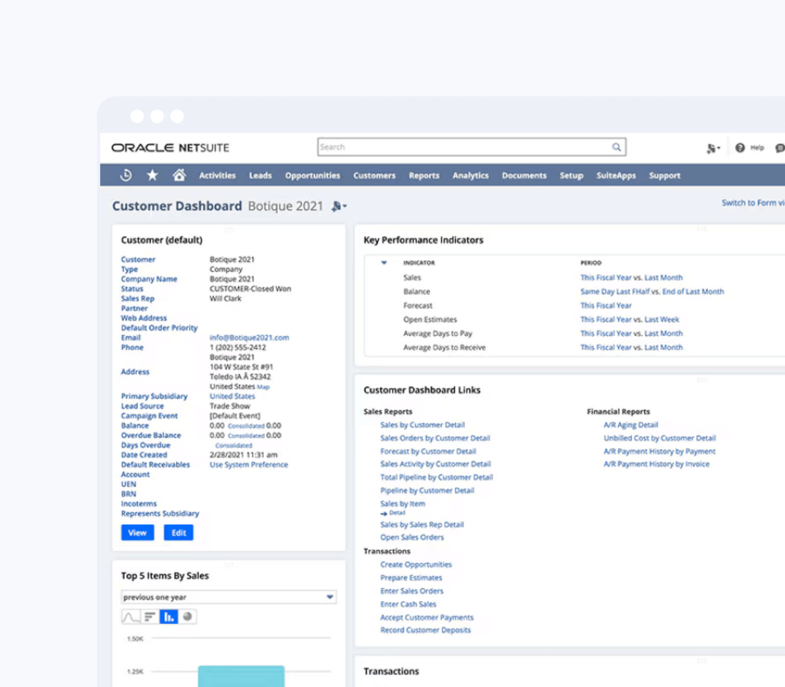Open the Shortcuts star icon

153,175
